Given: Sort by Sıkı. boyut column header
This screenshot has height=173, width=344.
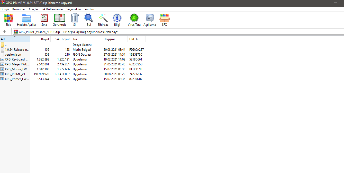Looking at the screenshot, I should 61,39.
